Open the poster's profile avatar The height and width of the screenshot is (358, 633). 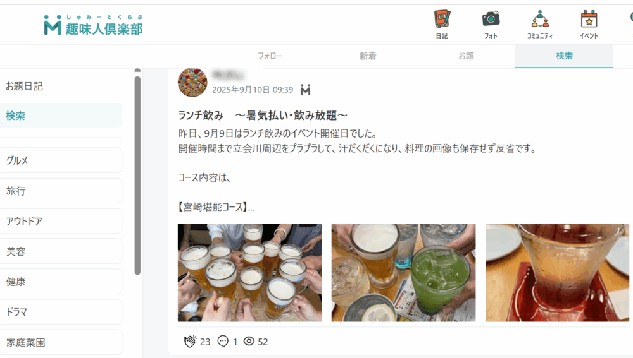point(192,83)
